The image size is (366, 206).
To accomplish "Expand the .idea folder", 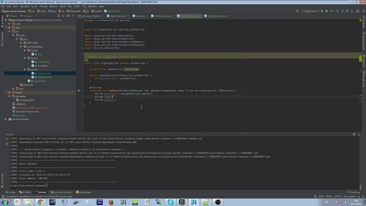I will [10, 24].
